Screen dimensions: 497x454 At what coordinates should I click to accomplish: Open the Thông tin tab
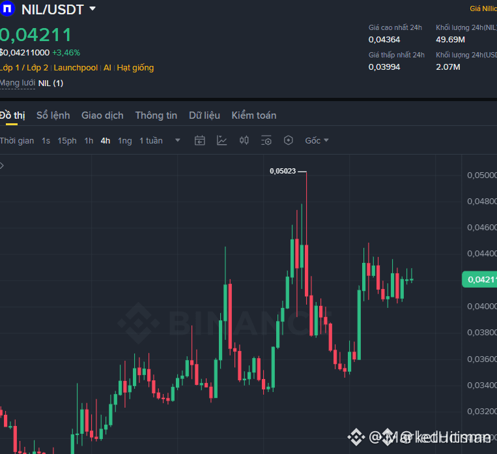(x=156, y=115)
